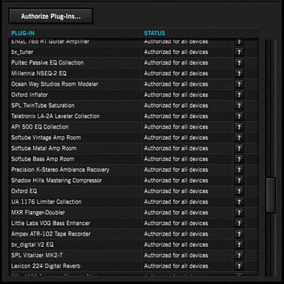Open help for MXR Flanger-Doubler
Screen dimensions: 284x284
pos(239,212)
